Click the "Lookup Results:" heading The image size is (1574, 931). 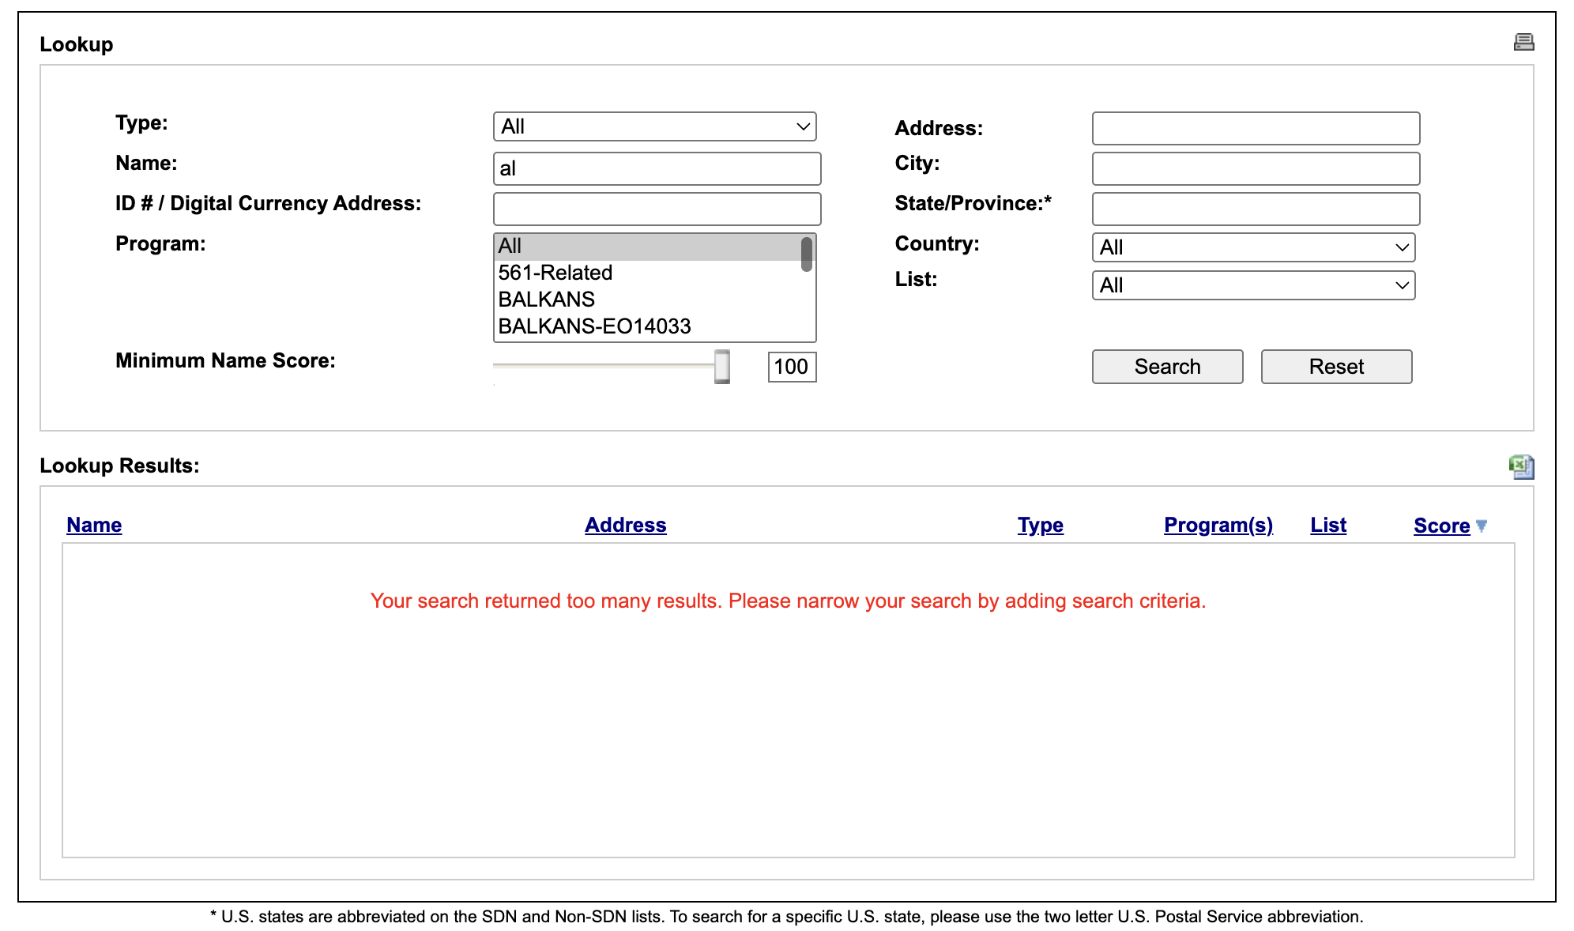point(119,465)
